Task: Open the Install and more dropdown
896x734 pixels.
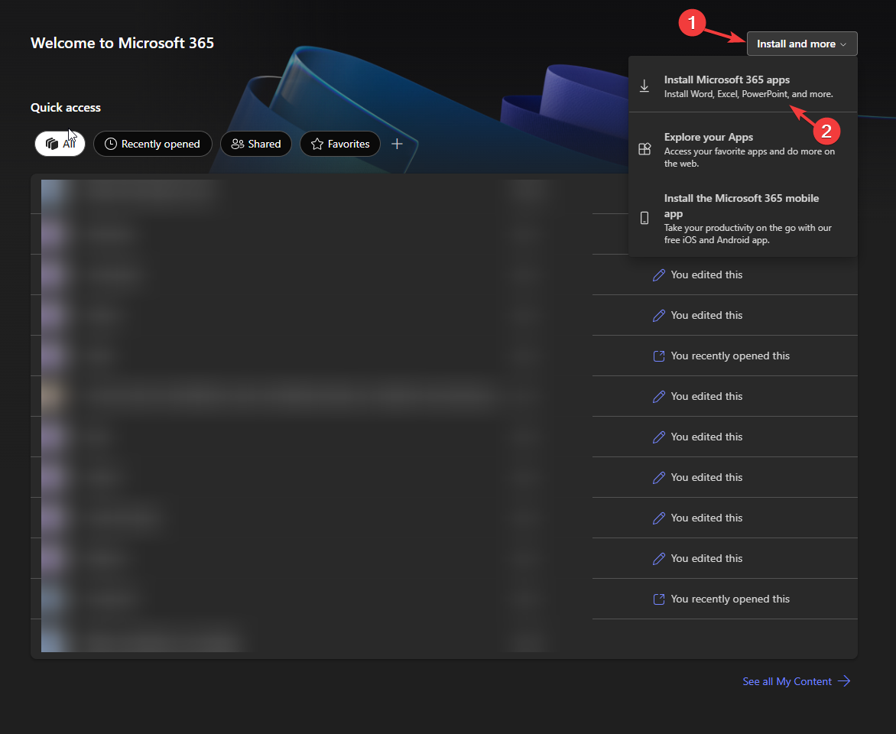Action: point(802,44)
